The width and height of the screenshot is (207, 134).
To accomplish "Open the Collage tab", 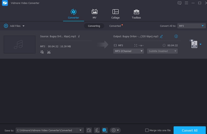I will click(115, 14).
